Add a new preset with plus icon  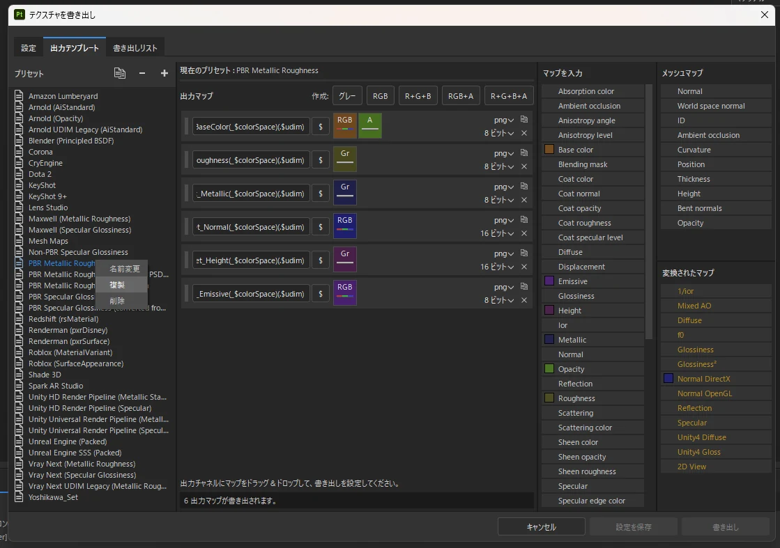[165, 73]
